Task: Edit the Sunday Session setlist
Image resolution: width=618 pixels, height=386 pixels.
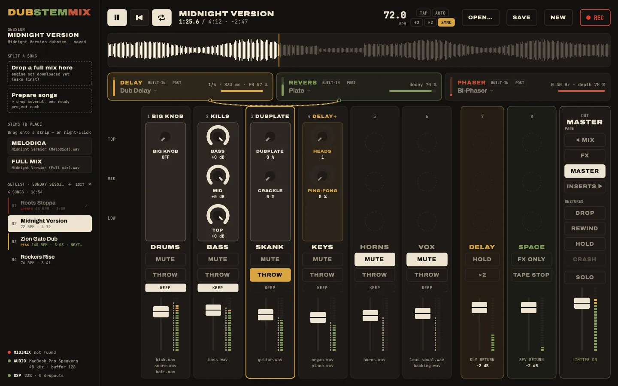Action: 80,184
